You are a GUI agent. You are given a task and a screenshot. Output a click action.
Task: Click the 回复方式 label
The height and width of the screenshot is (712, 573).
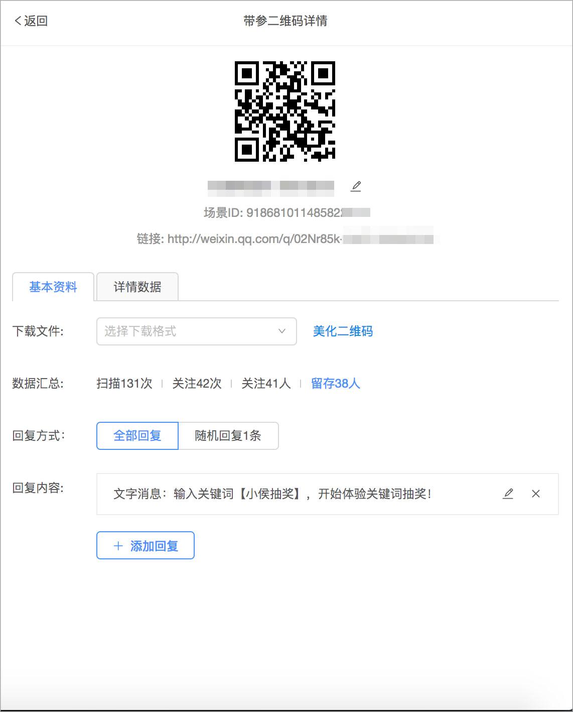click(38, 436)
